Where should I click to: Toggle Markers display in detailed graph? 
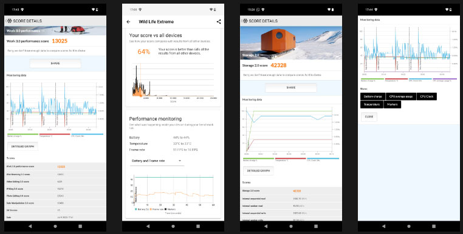(x=393, y=104)
